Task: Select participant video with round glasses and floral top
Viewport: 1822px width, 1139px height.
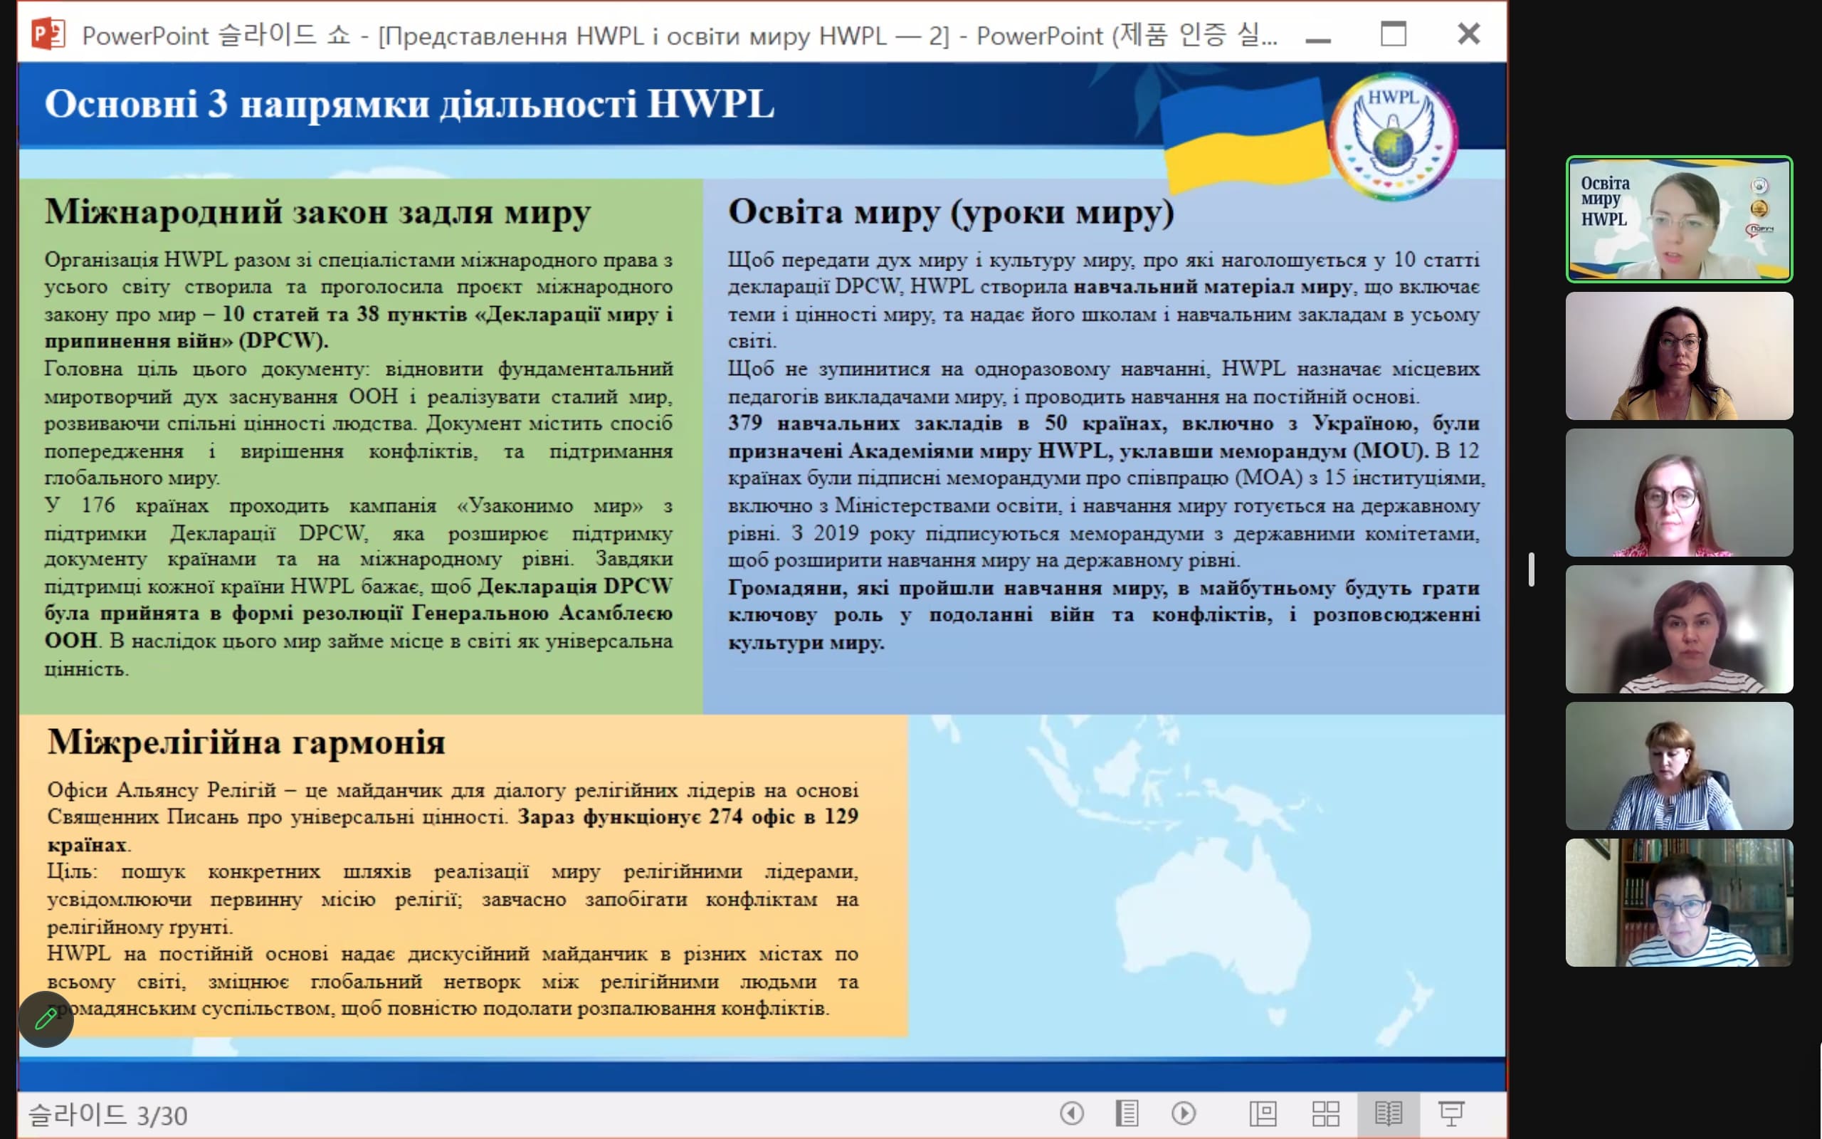Action: [1679, 493]
